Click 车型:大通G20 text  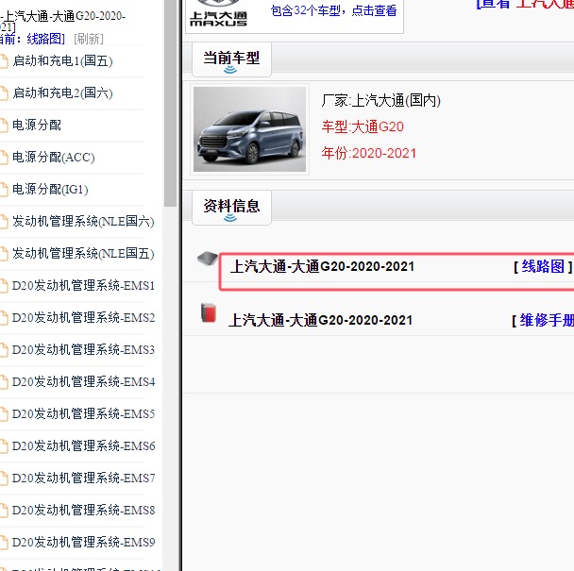coord(363,127)
